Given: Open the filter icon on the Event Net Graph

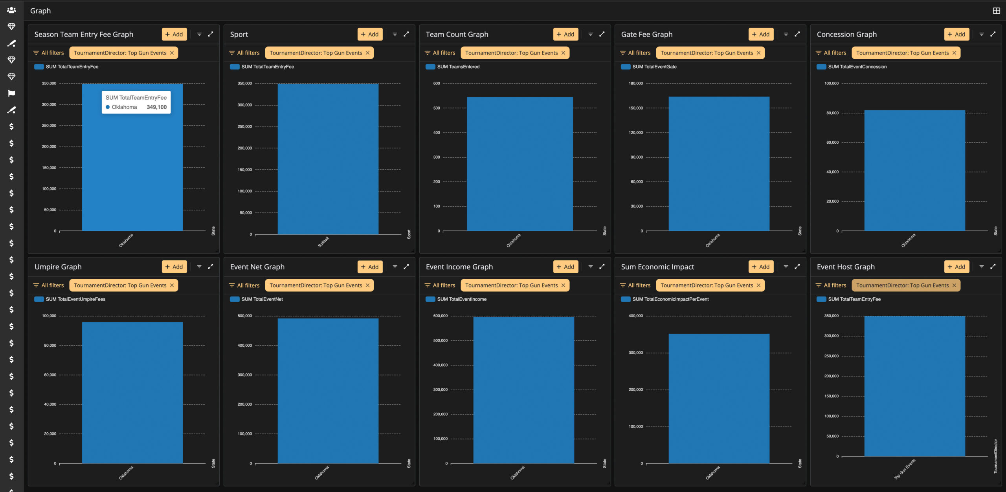Looking at the screenshot, I should pyautogui.click(x=395, y=267).
